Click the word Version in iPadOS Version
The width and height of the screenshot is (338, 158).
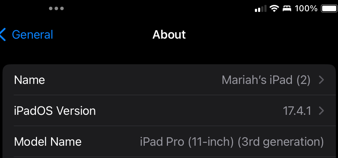pyautogui.click(x=76, y=111)
